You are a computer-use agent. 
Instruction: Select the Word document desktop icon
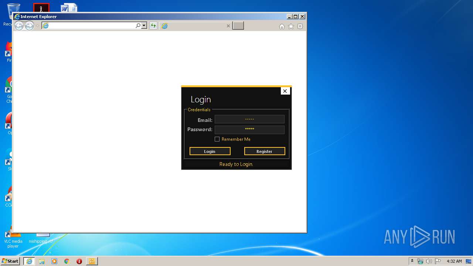coord(69,7)
